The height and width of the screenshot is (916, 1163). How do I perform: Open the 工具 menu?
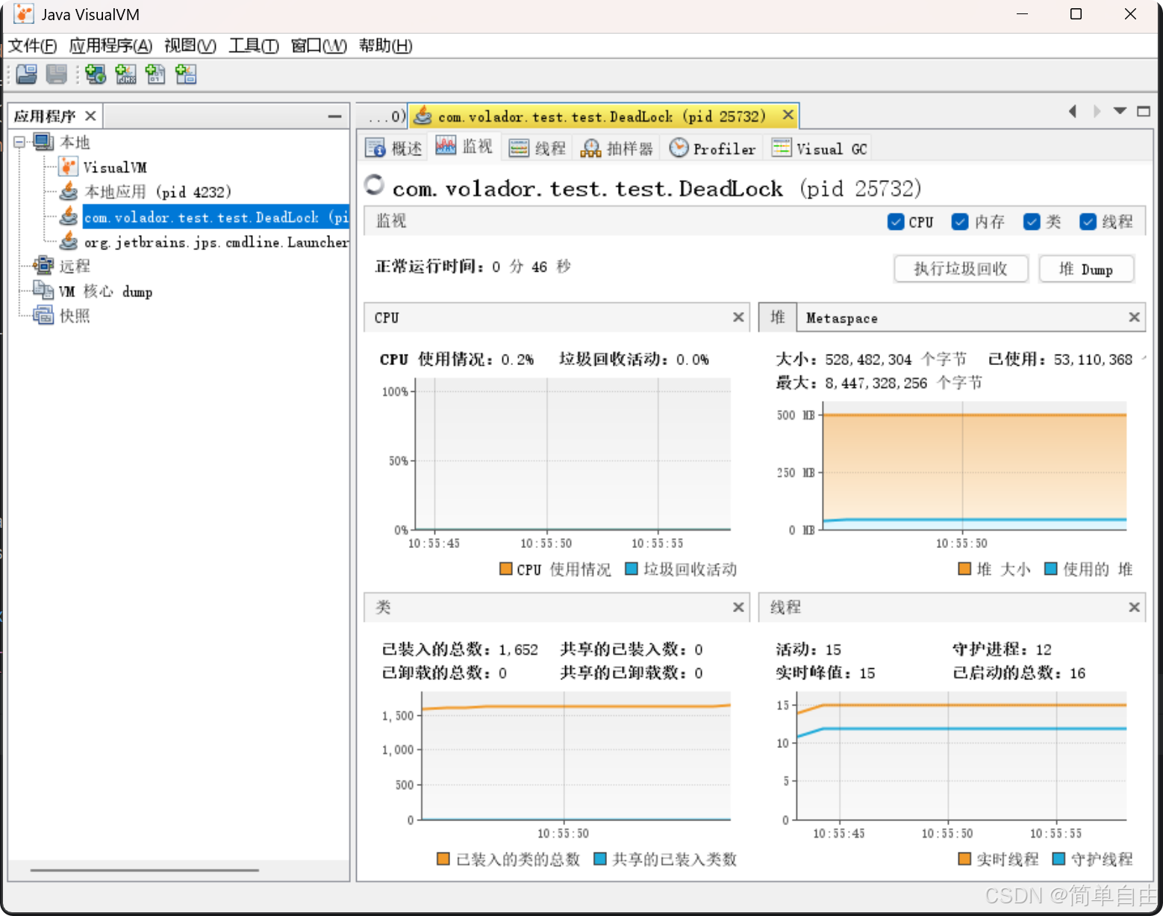coord(253,46)
